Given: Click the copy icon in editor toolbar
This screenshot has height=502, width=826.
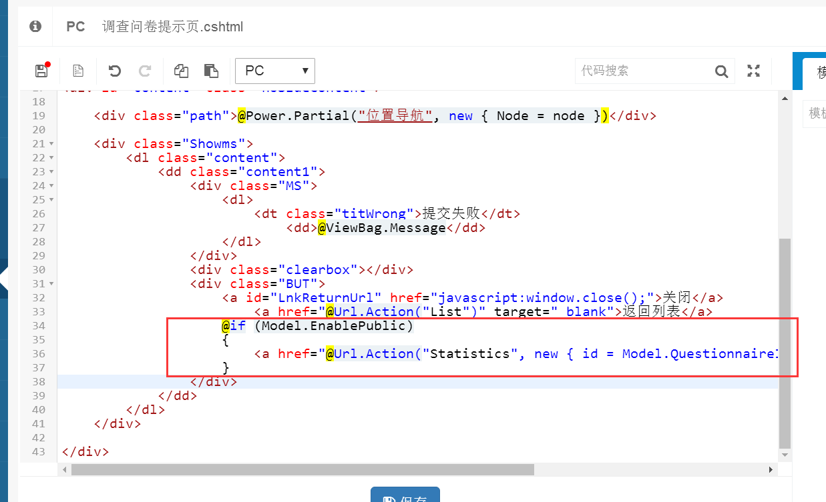Looking at the screenshot, I should [x=181, y=71].
